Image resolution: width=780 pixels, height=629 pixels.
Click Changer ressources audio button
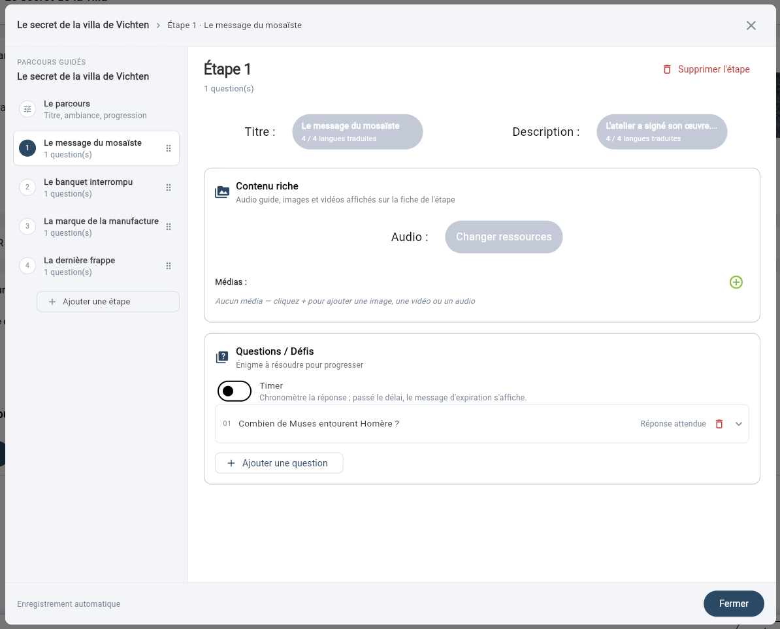pos(504,236)
